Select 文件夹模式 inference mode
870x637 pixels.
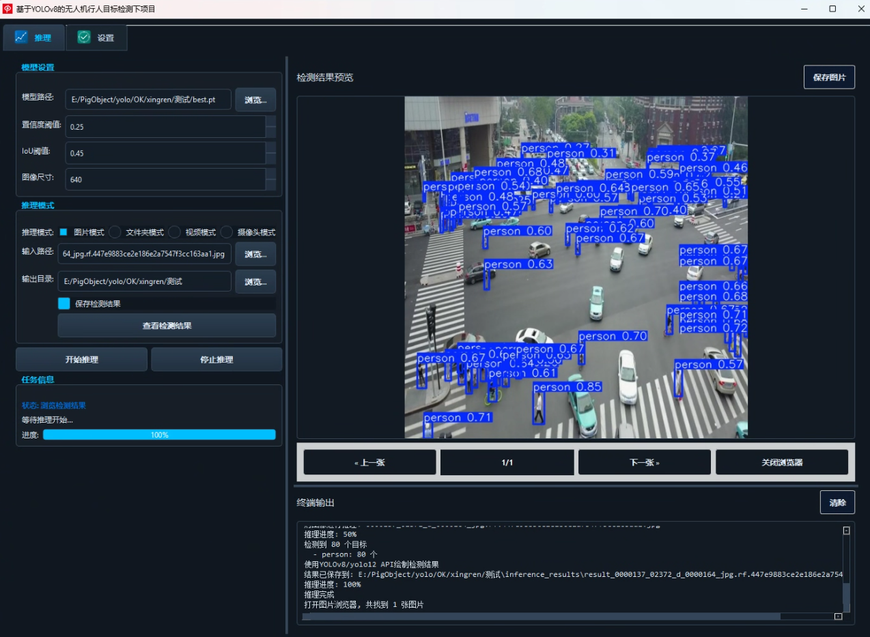[x=115, y=232]
